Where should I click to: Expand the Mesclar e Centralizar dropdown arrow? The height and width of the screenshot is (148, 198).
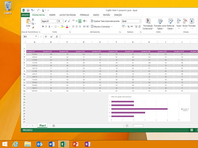(x=112, y=27)
